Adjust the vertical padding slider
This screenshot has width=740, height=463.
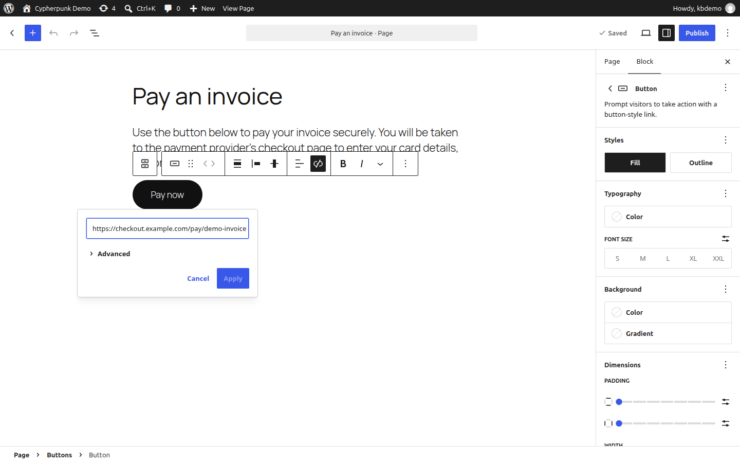pos(666,402)
